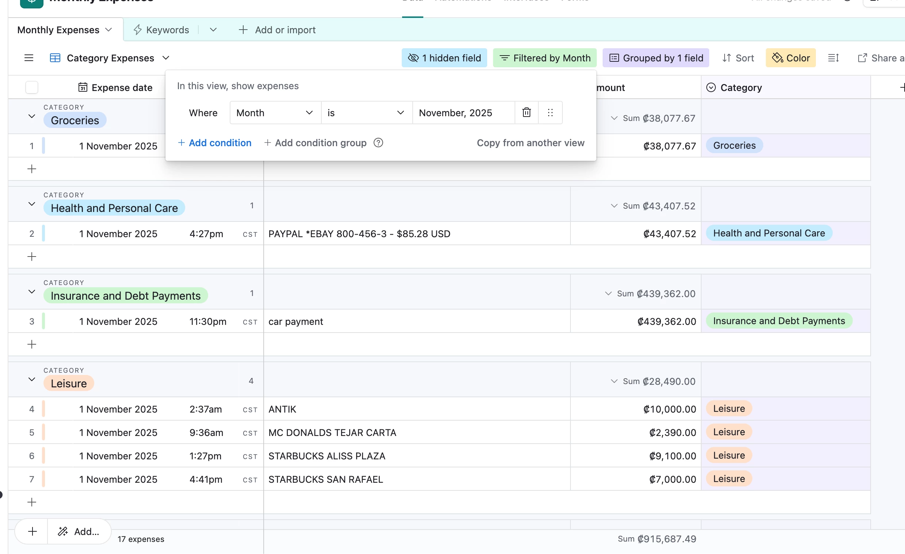The image size is (905, 554).
Task: Click the Sort toolbar button
Action: (738, 58)
